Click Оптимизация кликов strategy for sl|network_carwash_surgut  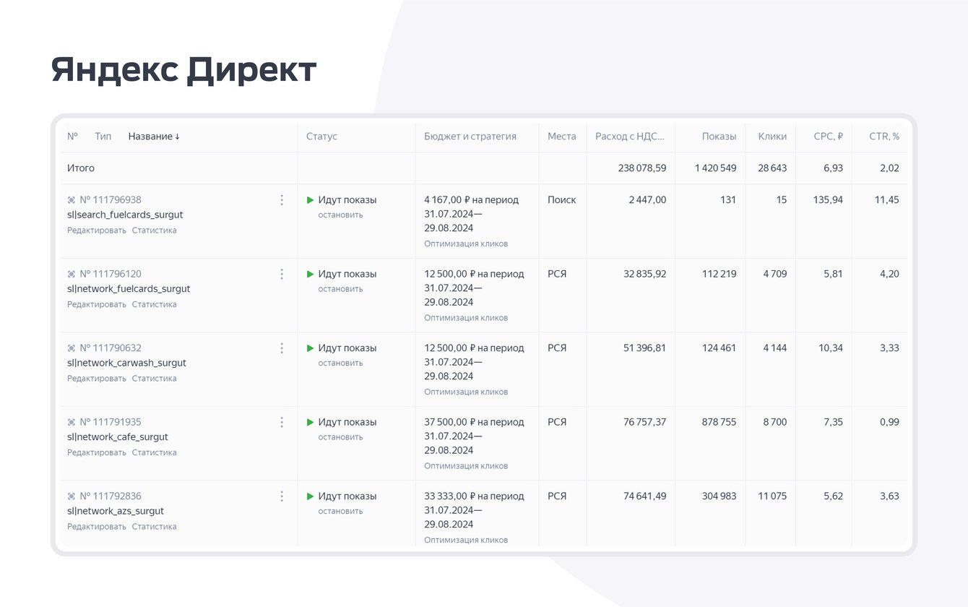pos(466,392)
